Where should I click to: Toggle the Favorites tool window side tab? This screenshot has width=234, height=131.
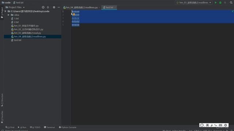[x=2, y=117]
